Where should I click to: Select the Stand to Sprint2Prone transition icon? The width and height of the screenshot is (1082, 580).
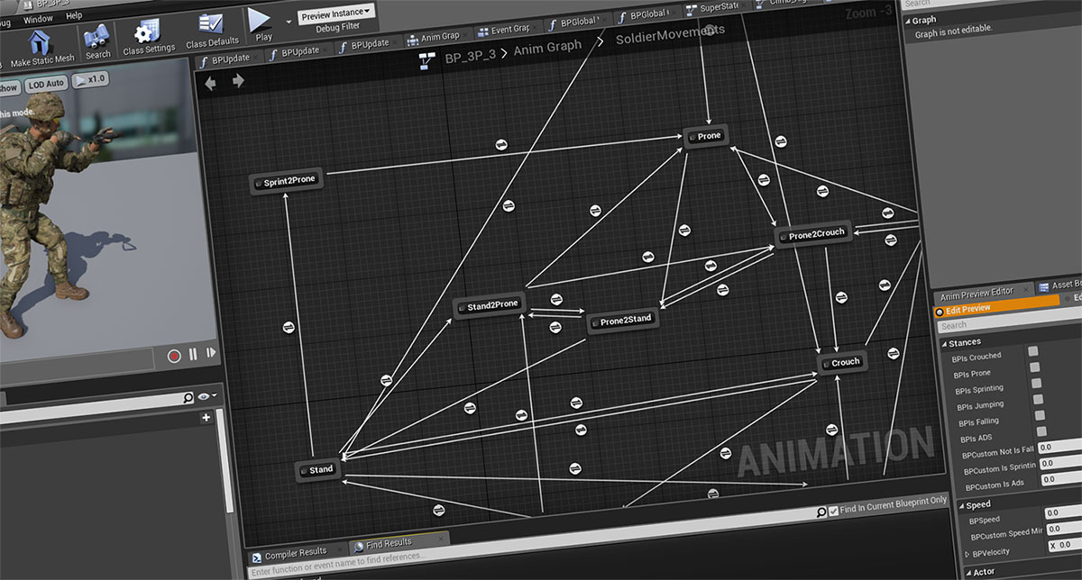[x=289, y=328]
